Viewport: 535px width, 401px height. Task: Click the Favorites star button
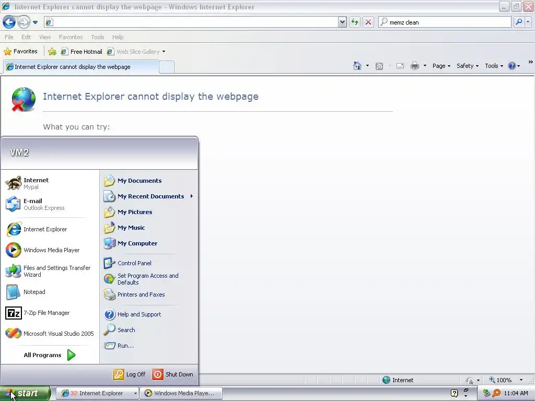tap(20, 52)
